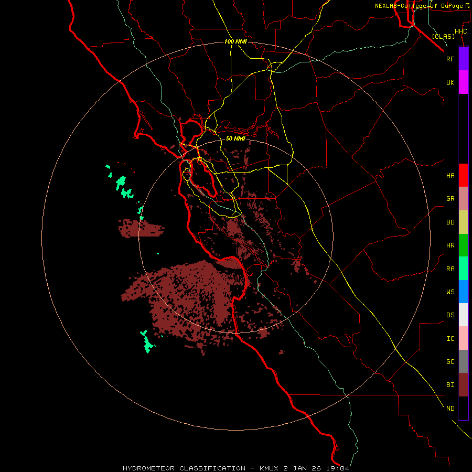
Task: Select the GR legend color block
Action: click(463, 199)
